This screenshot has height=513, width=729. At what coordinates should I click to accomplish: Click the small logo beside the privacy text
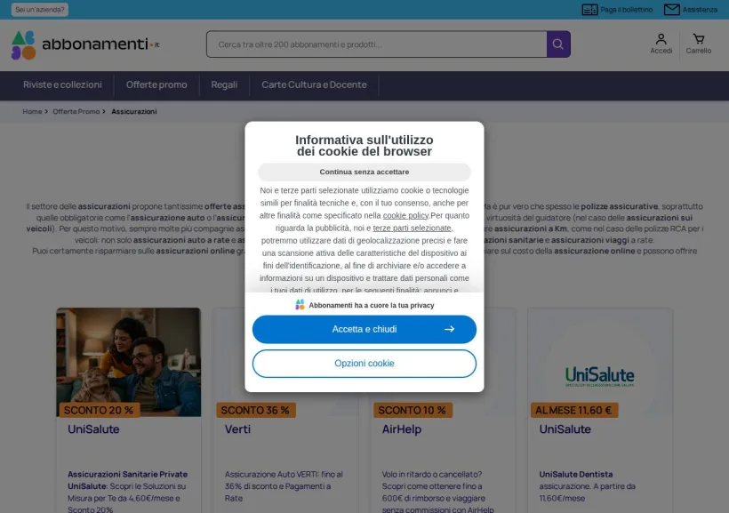pos(300,305)
